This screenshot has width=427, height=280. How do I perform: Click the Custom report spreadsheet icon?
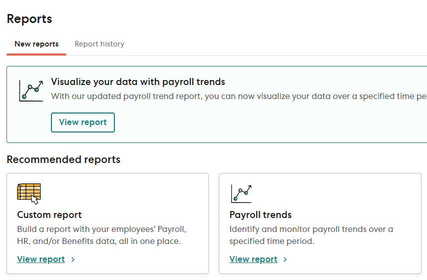pyautogui.click(x=29, y=193)
